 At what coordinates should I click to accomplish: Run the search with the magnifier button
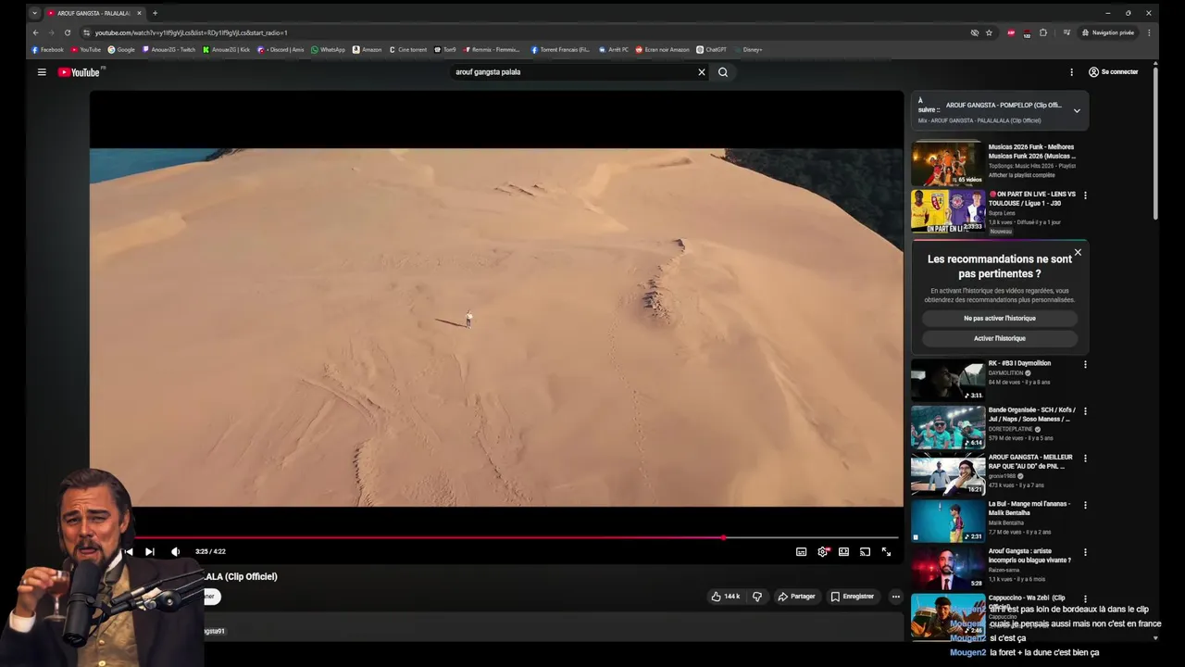[x=723, y=72]
